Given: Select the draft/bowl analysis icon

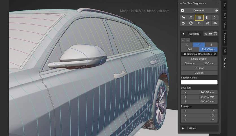Looking at the screenshot, I should [183, 23].
